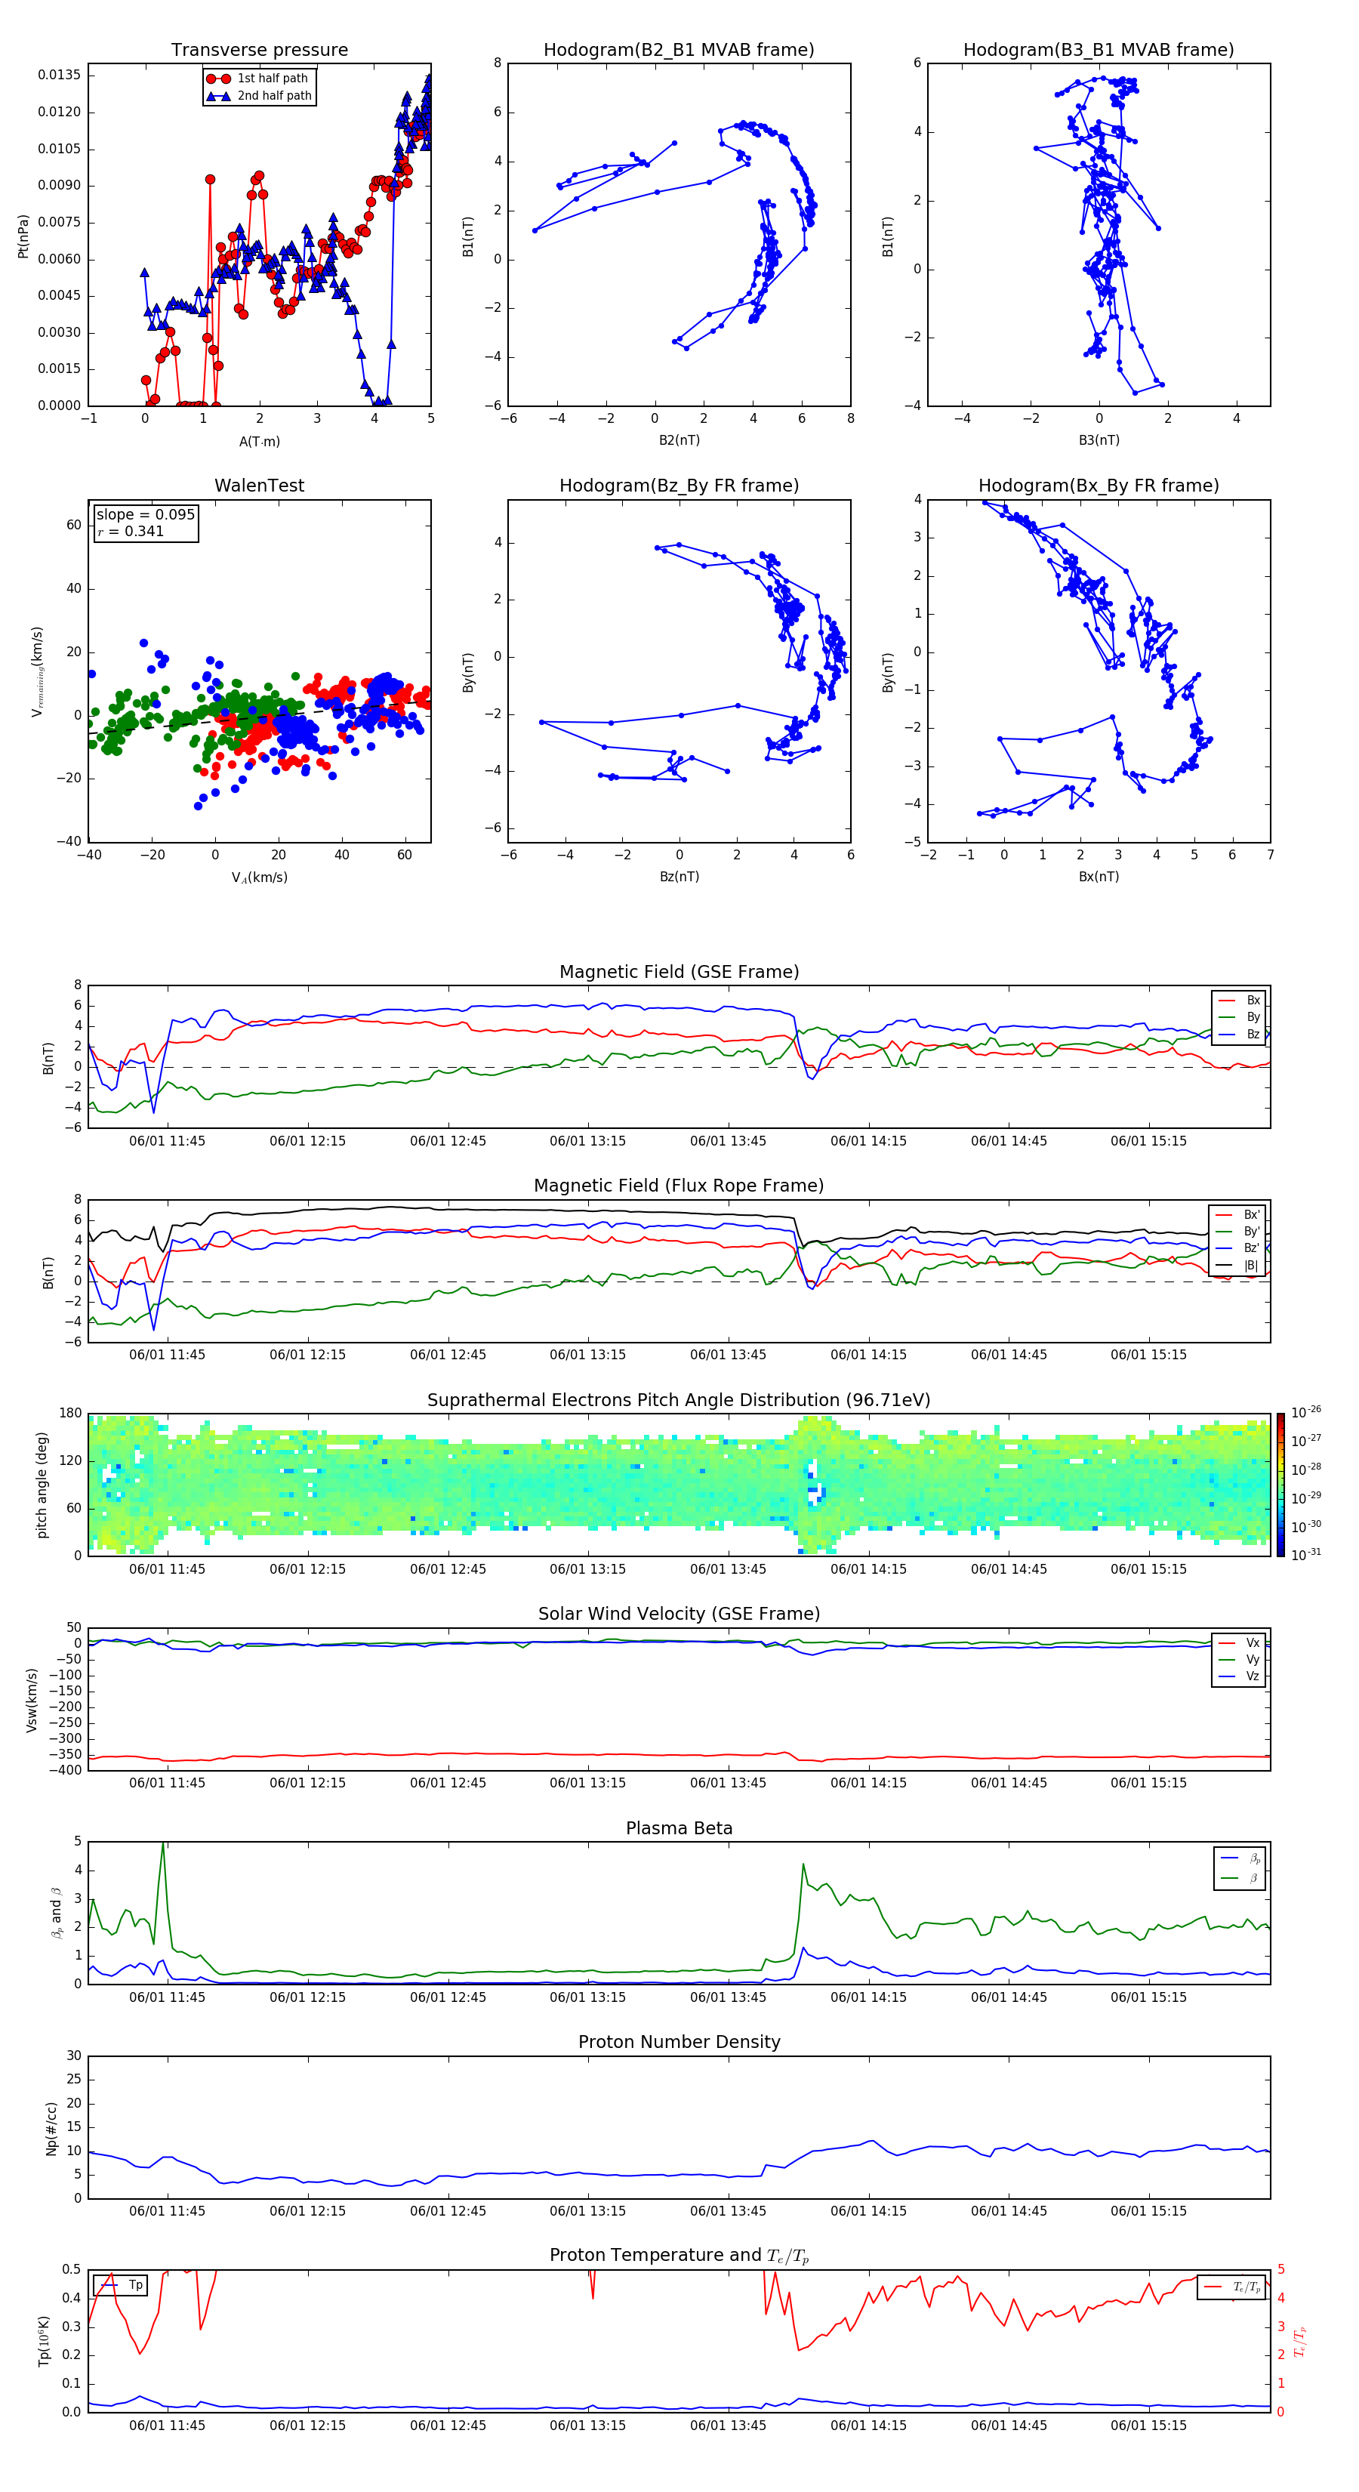
Task: Select the 'Tp' legend entry
Action: 121,2285
